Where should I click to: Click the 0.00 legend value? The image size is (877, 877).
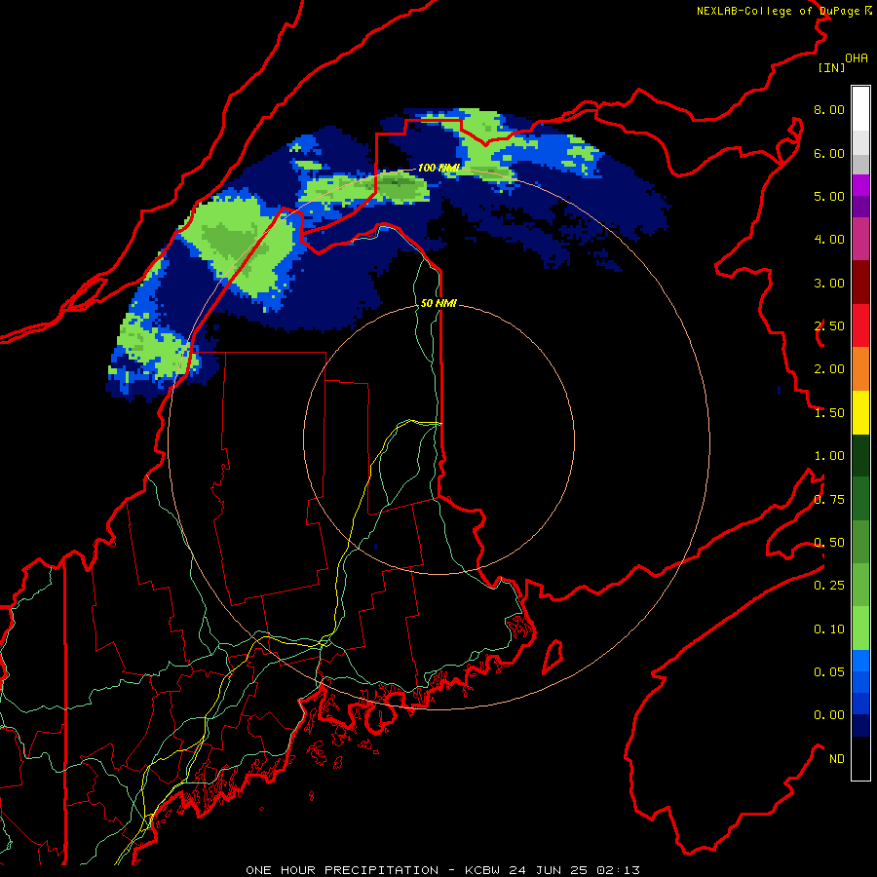coord(829,715)
